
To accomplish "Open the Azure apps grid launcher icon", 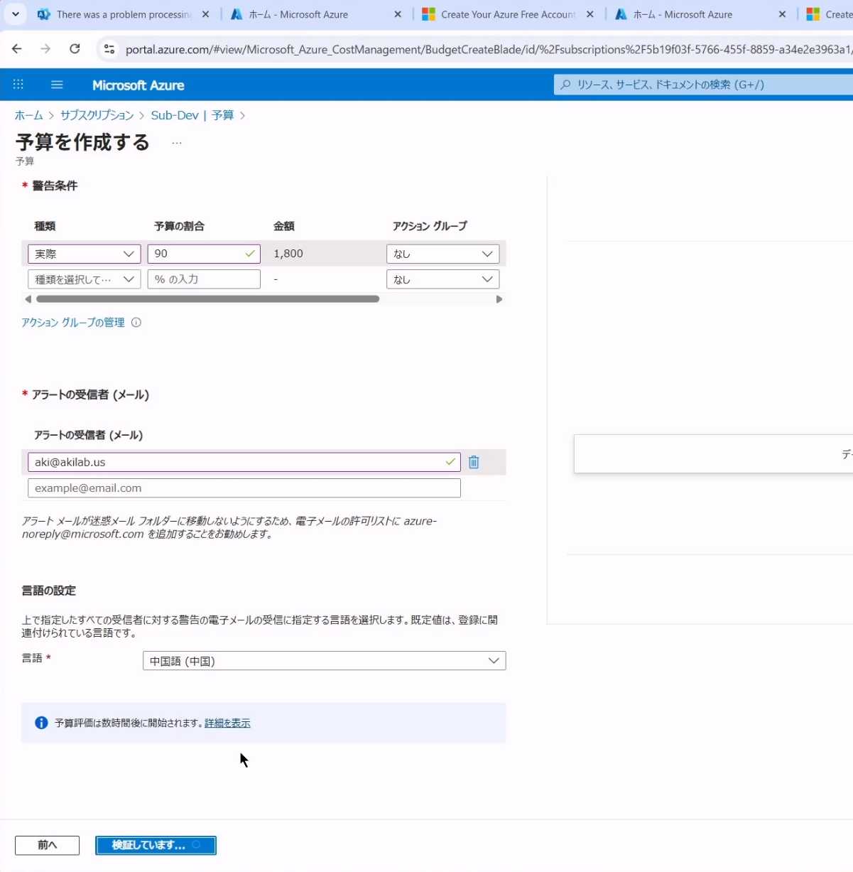I will [x=18, y=85].
